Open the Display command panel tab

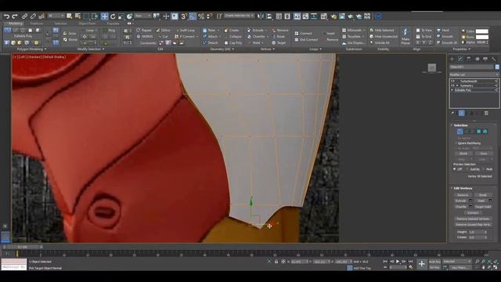click(485, 60)
